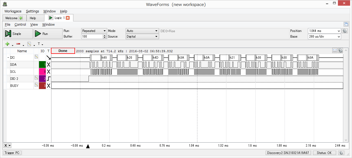Expand the add-channel dropdown arrow
352x158 pixels.
tap(12, 45)
